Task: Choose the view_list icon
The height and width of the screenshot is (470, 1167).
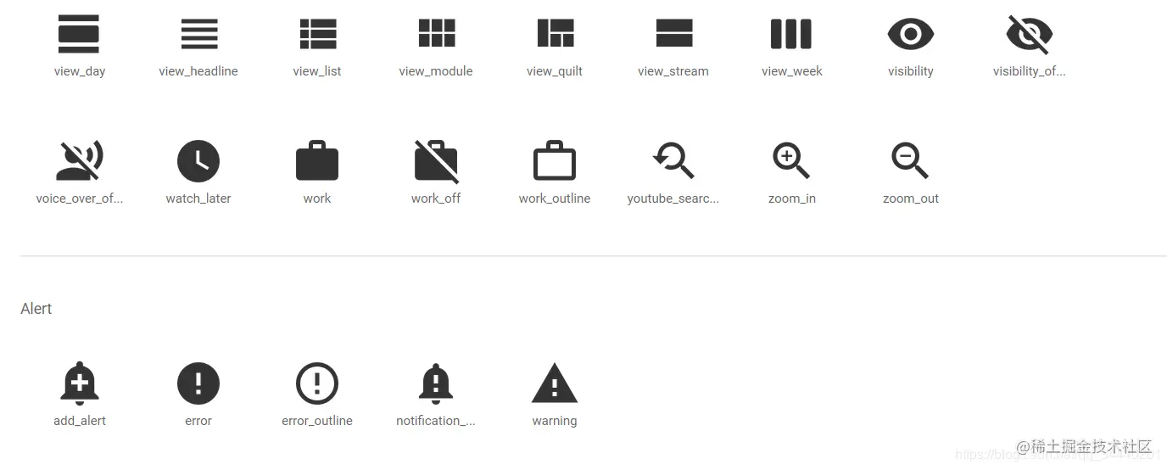Action: pos(317,34)
